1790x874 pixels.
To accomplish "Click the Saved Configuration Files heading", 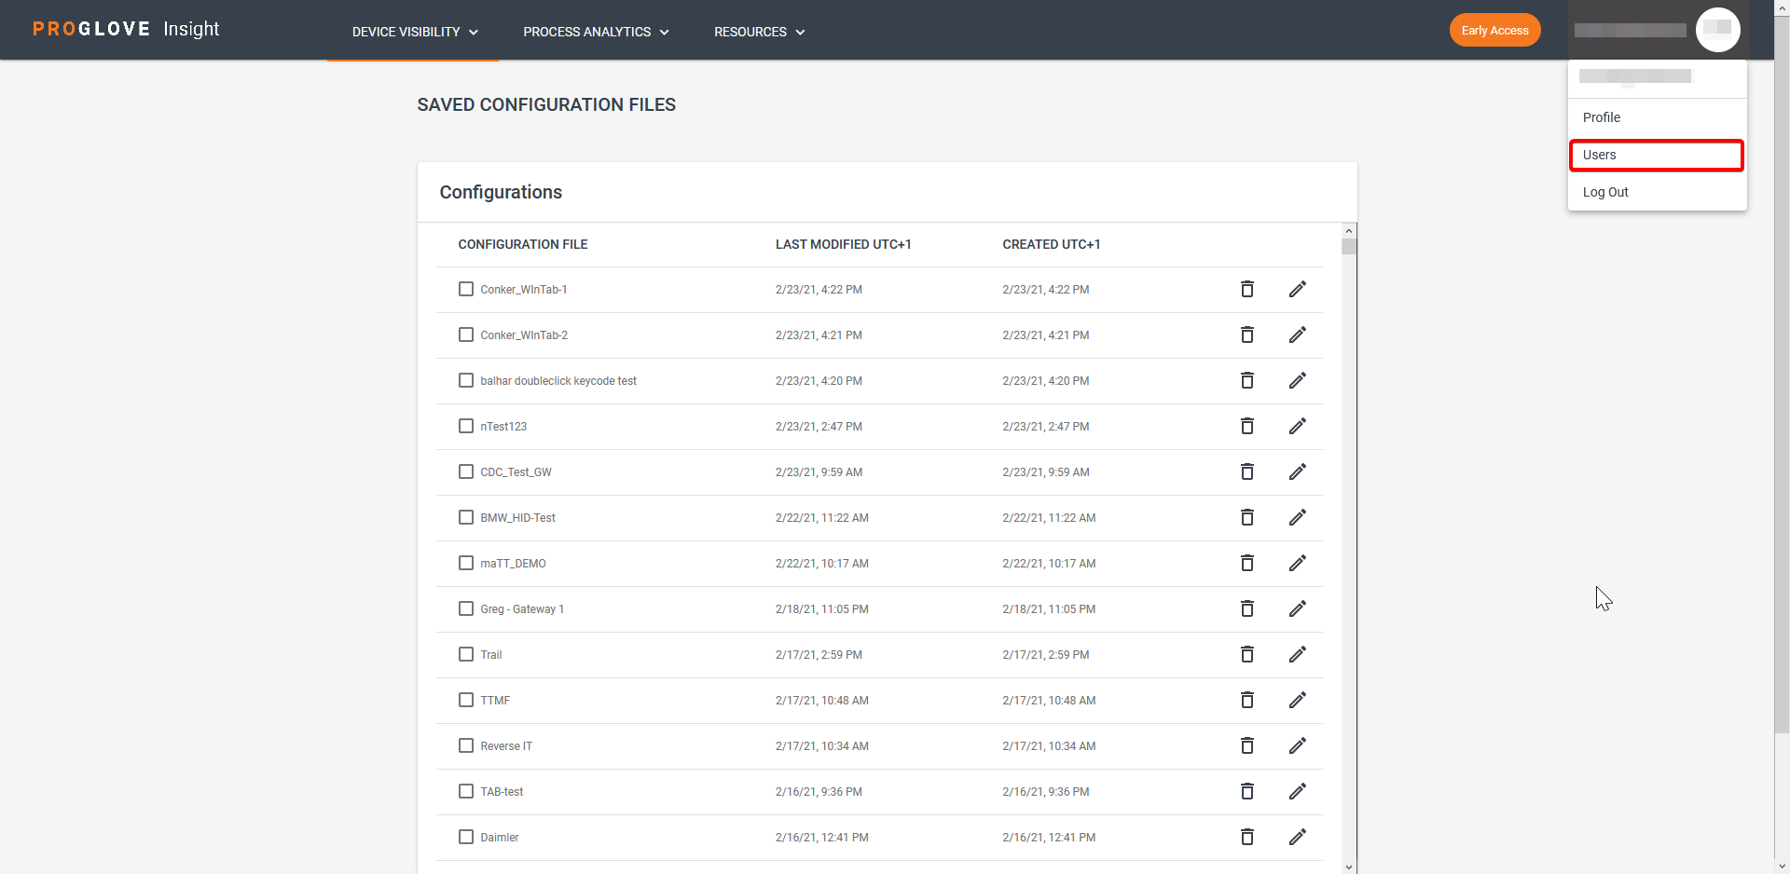I will [546, 104].
